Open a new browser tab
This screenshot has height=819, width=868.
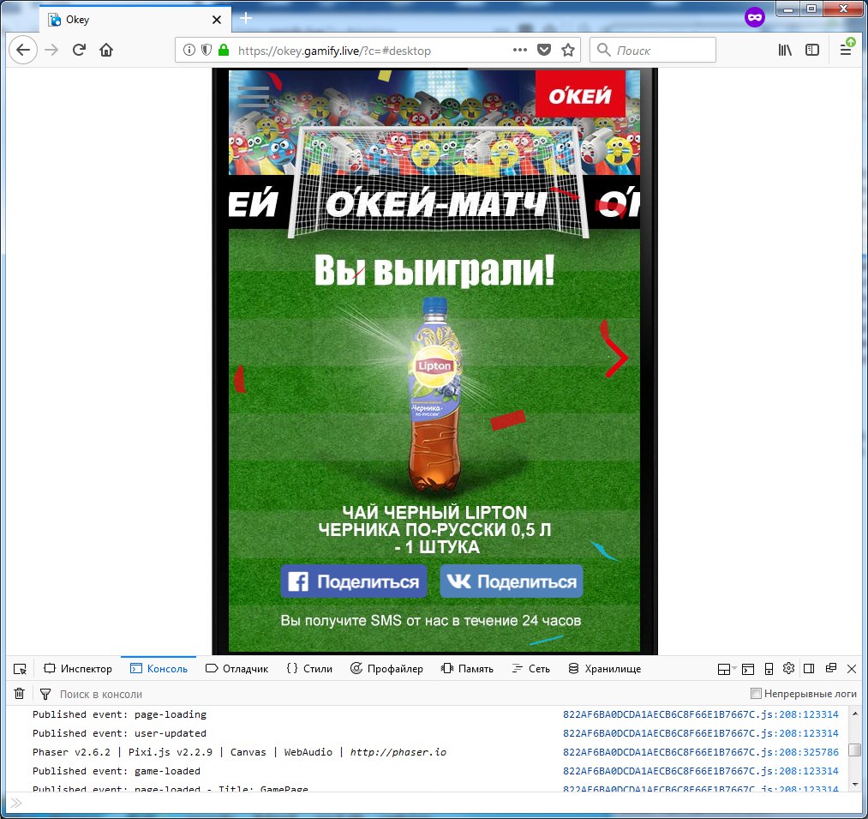[246, 18]
